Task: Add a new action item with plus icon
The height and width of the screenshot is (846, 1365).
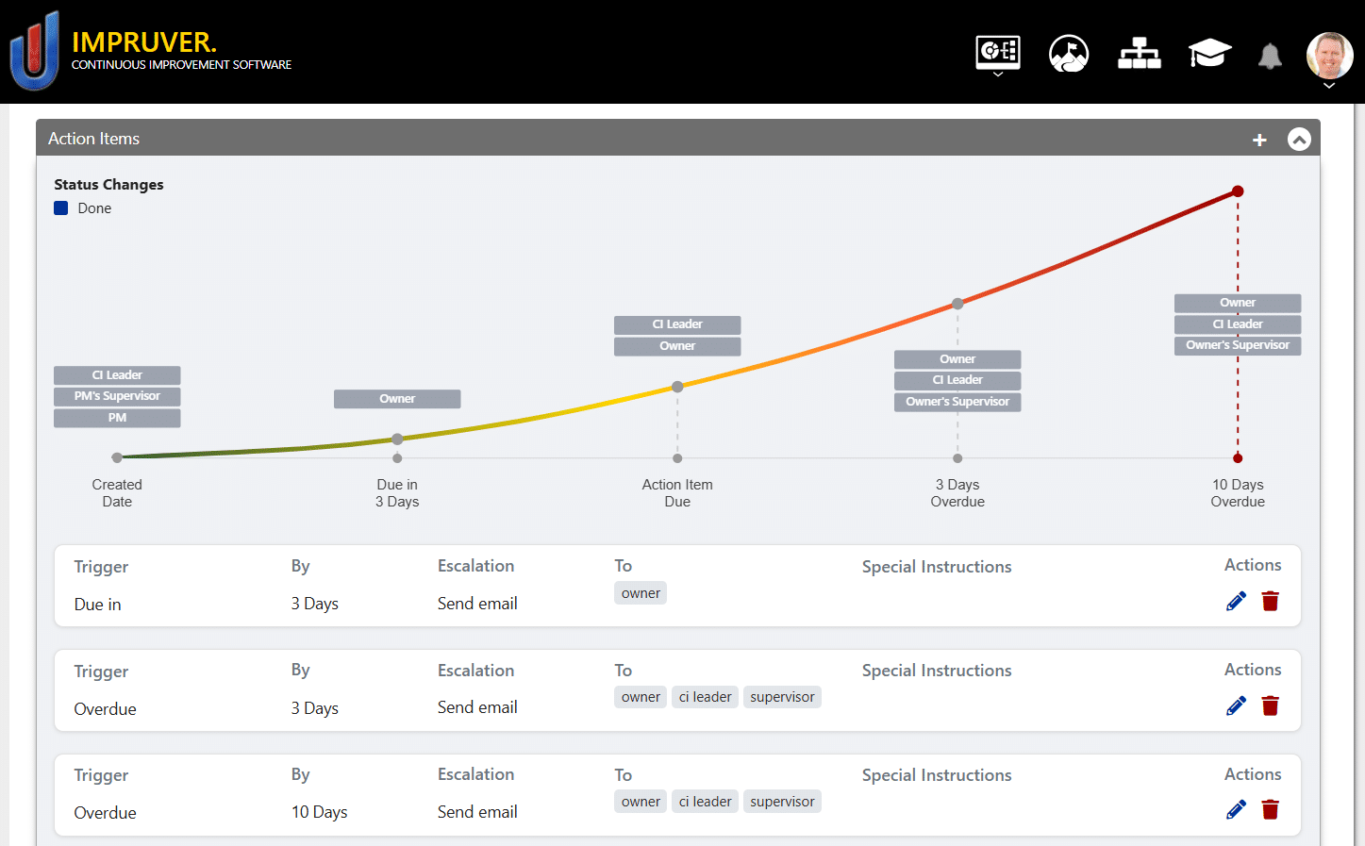Action: (x=1259, y=140)
